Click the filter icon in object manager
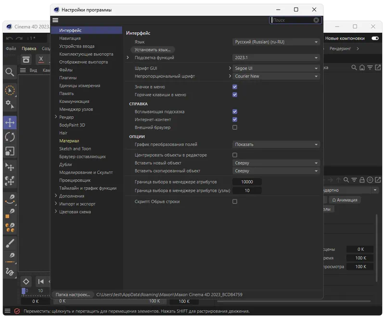Viewport: 385px width, 319px height. coord(370,67)
